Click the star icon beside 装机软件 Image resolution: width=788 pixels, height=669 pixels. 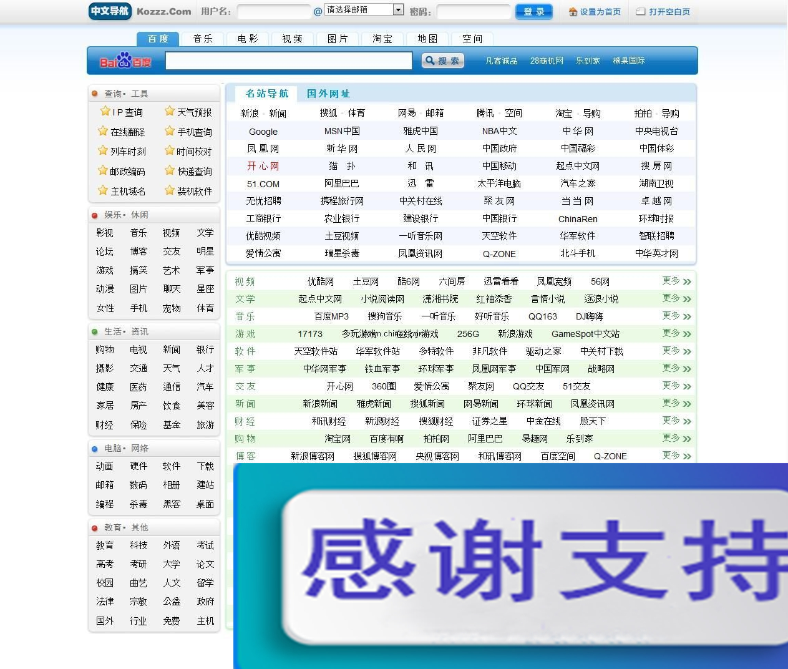pyautogui.click(x=170, y=190)
